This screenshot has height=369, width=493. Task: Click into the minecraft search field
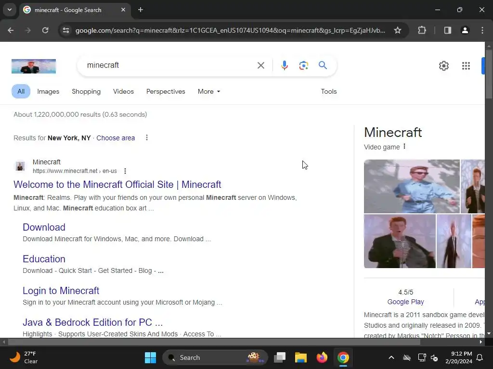pos(170,65)
